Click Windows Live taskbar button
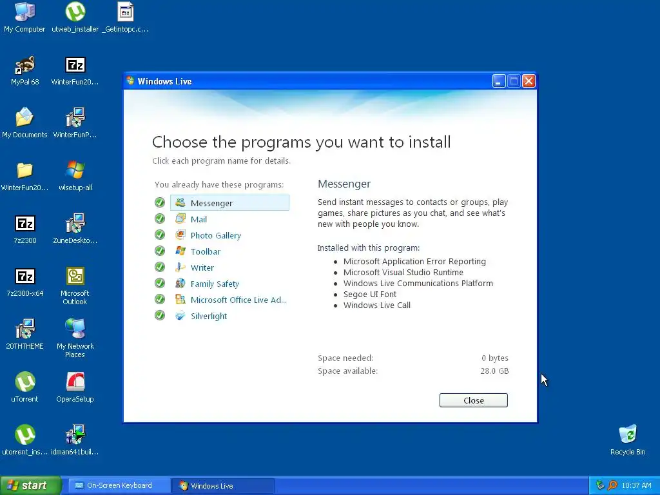 click(223, 485)
